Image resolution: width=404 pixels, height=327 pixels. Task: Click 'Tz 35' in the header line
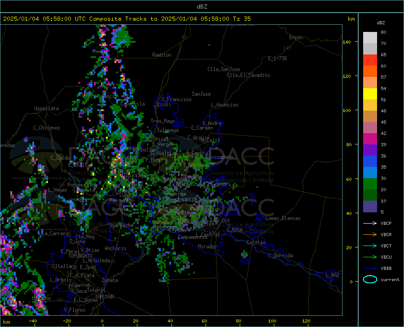(242, 19)
